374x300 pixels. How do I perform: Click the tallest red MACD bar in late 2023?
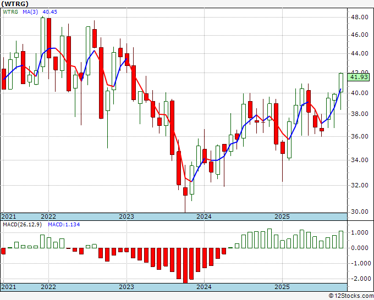(x=185, y=265)
